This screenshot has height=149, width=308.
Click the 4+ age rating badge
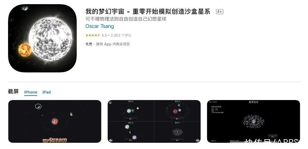pos(220,12)
